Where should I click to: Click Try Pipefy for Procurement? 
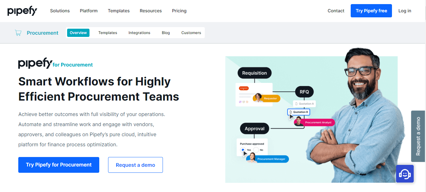click(x=59, y=165)
